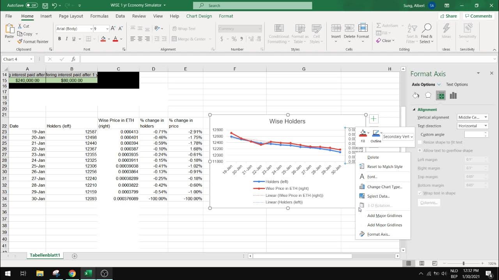Click the Insert cells icon
Screen dimensions: 499x280
pos(336,28)
